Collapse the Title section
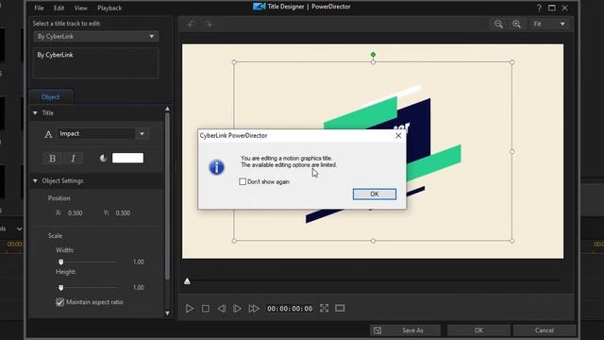Viewport: 604px width, 340px height. click(x=36, y=113)
